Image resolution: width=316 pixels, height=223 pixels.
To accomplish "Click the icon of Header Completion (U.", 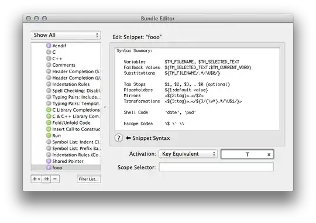I will tap(49, 78).
